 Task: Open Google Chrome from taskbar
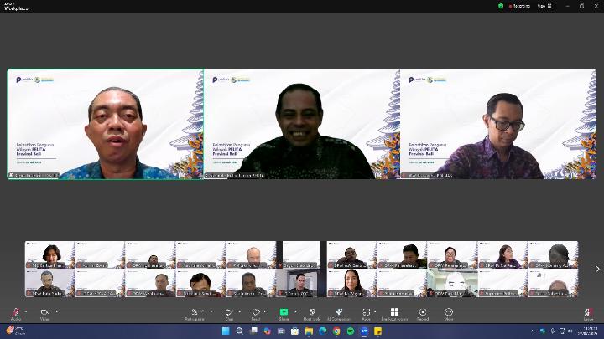coord(336,331)
